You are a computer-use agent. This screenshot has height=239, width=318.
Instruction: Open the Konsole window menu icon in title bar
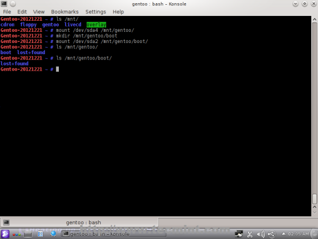[x=4, y=4]
